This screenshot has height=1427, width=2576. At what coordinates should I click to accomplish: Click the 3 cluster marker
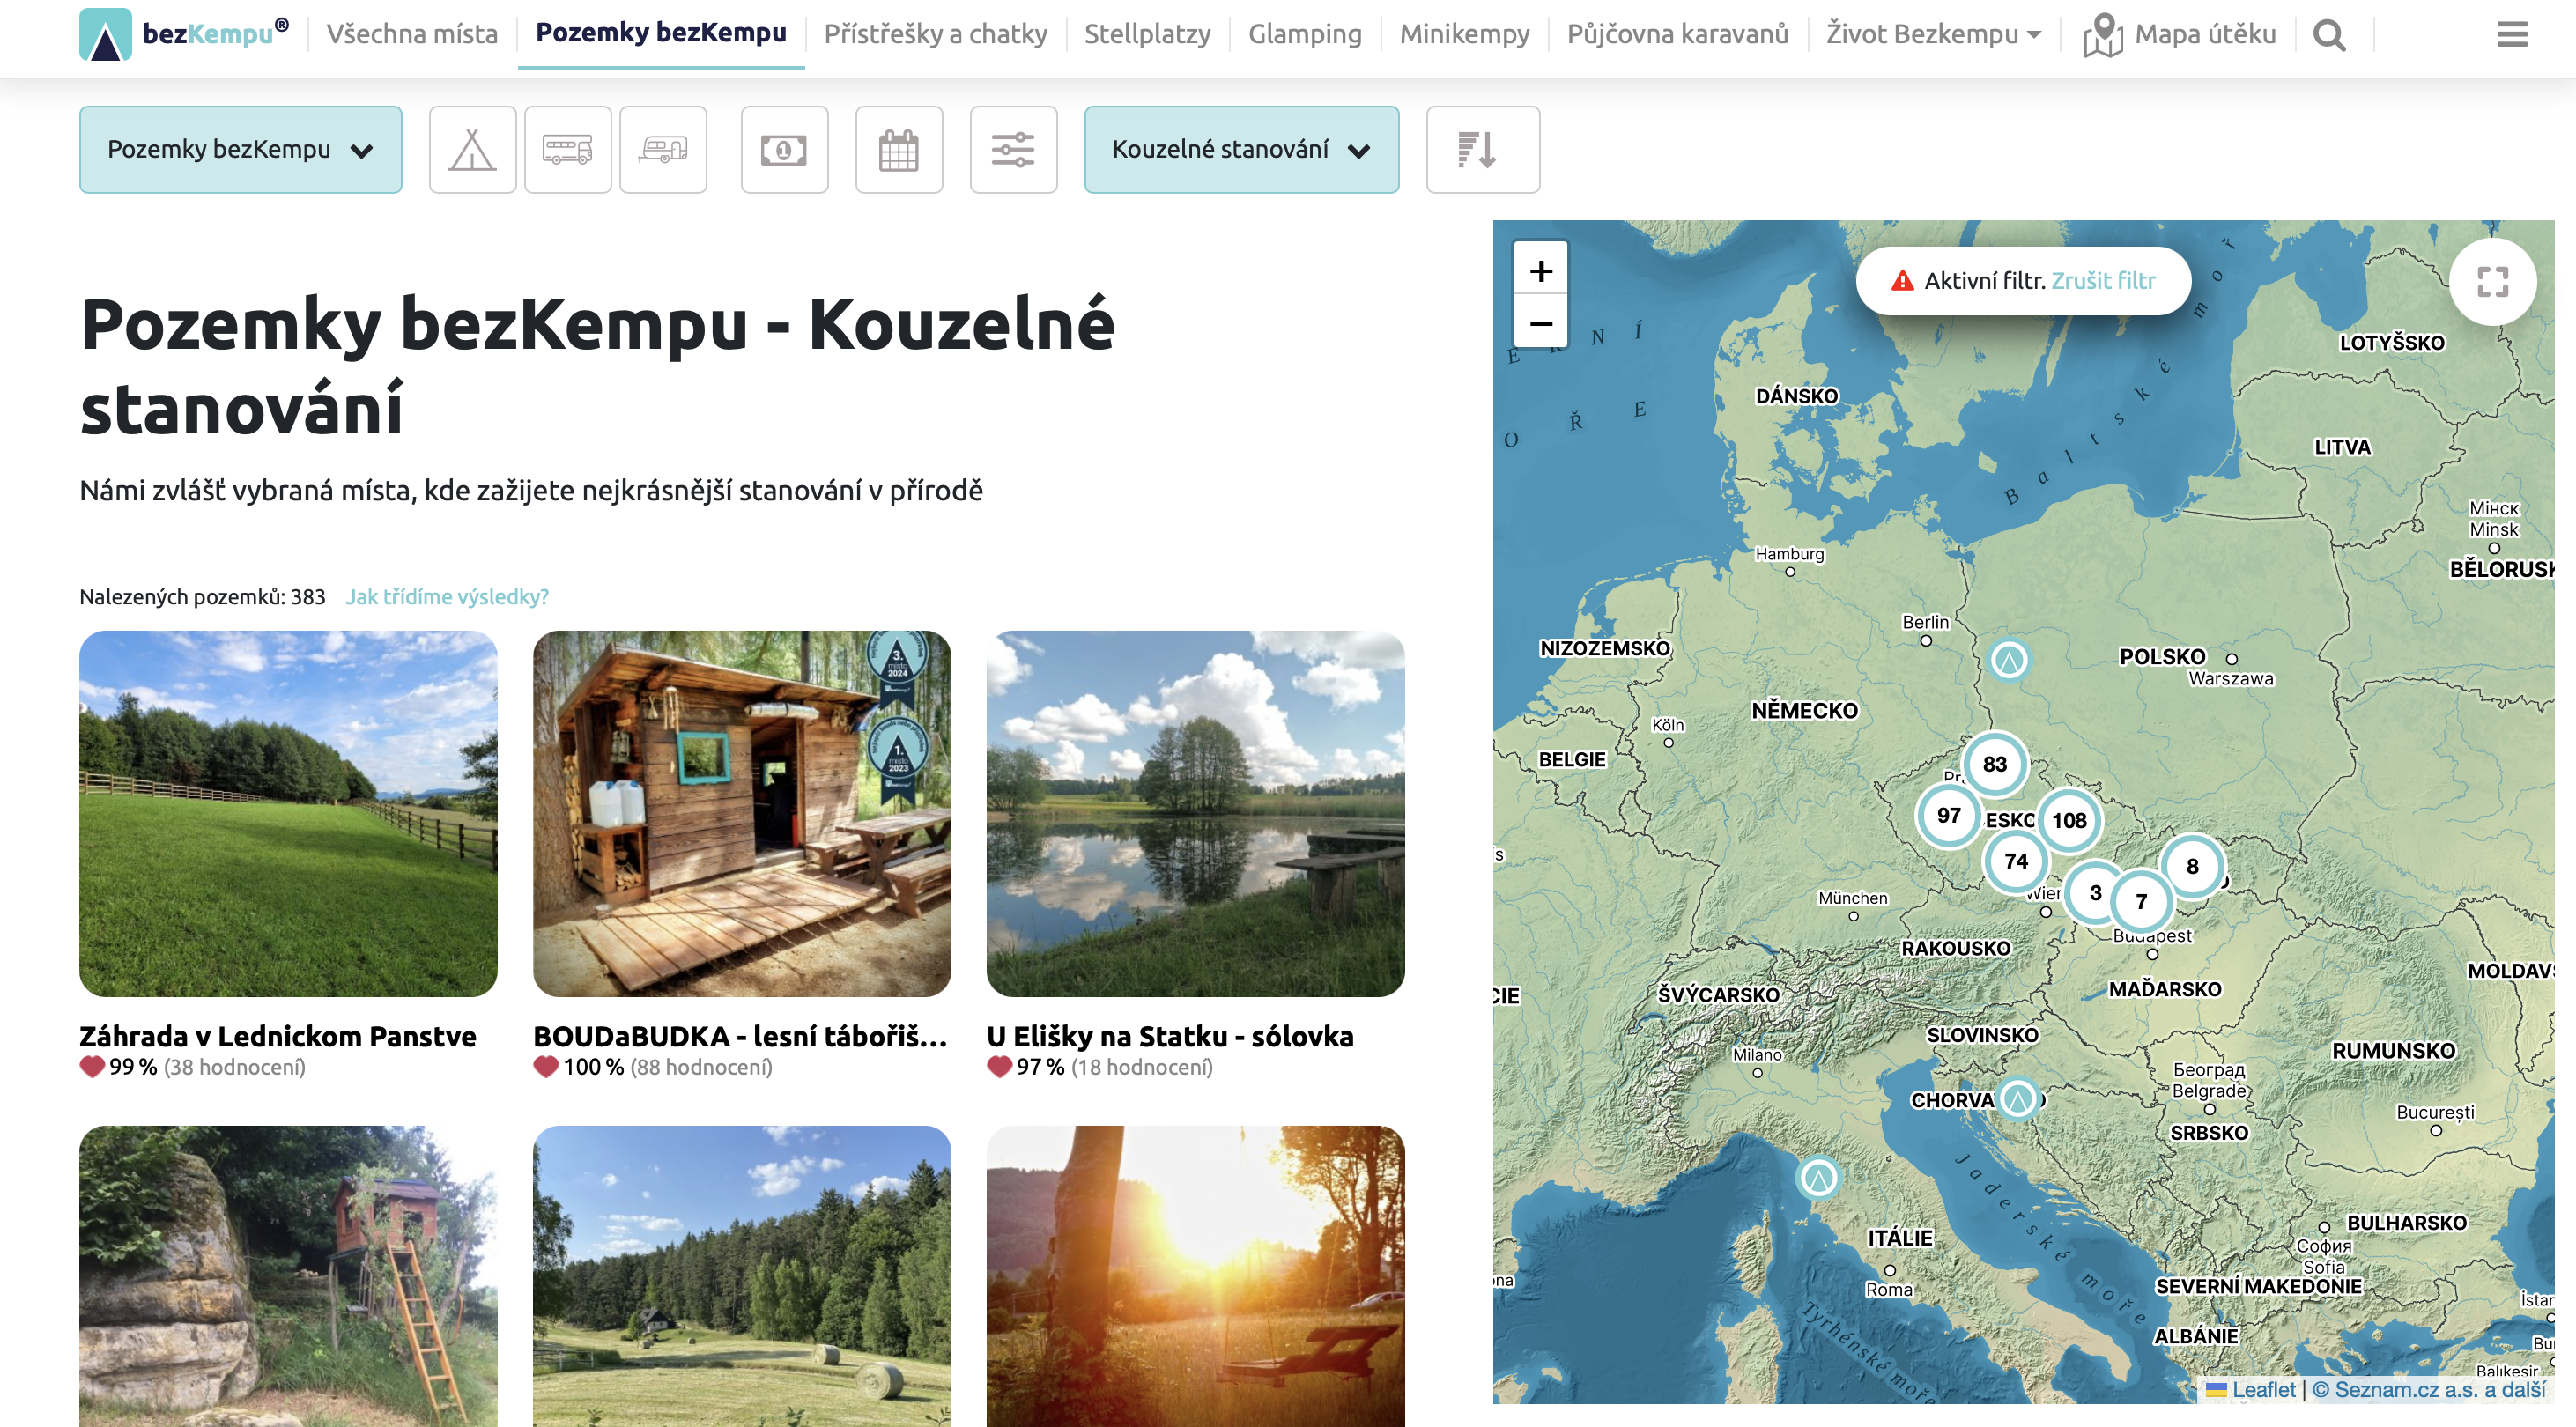(x=2095, y=892)
